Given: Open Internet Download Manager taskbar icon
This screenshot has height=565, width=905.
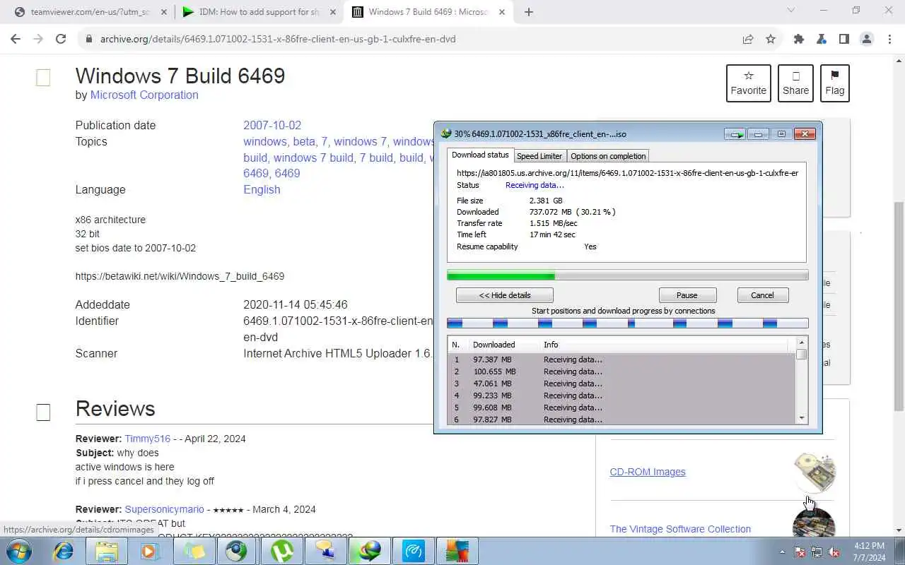Looking at the screenshot, I should (370, 551).
